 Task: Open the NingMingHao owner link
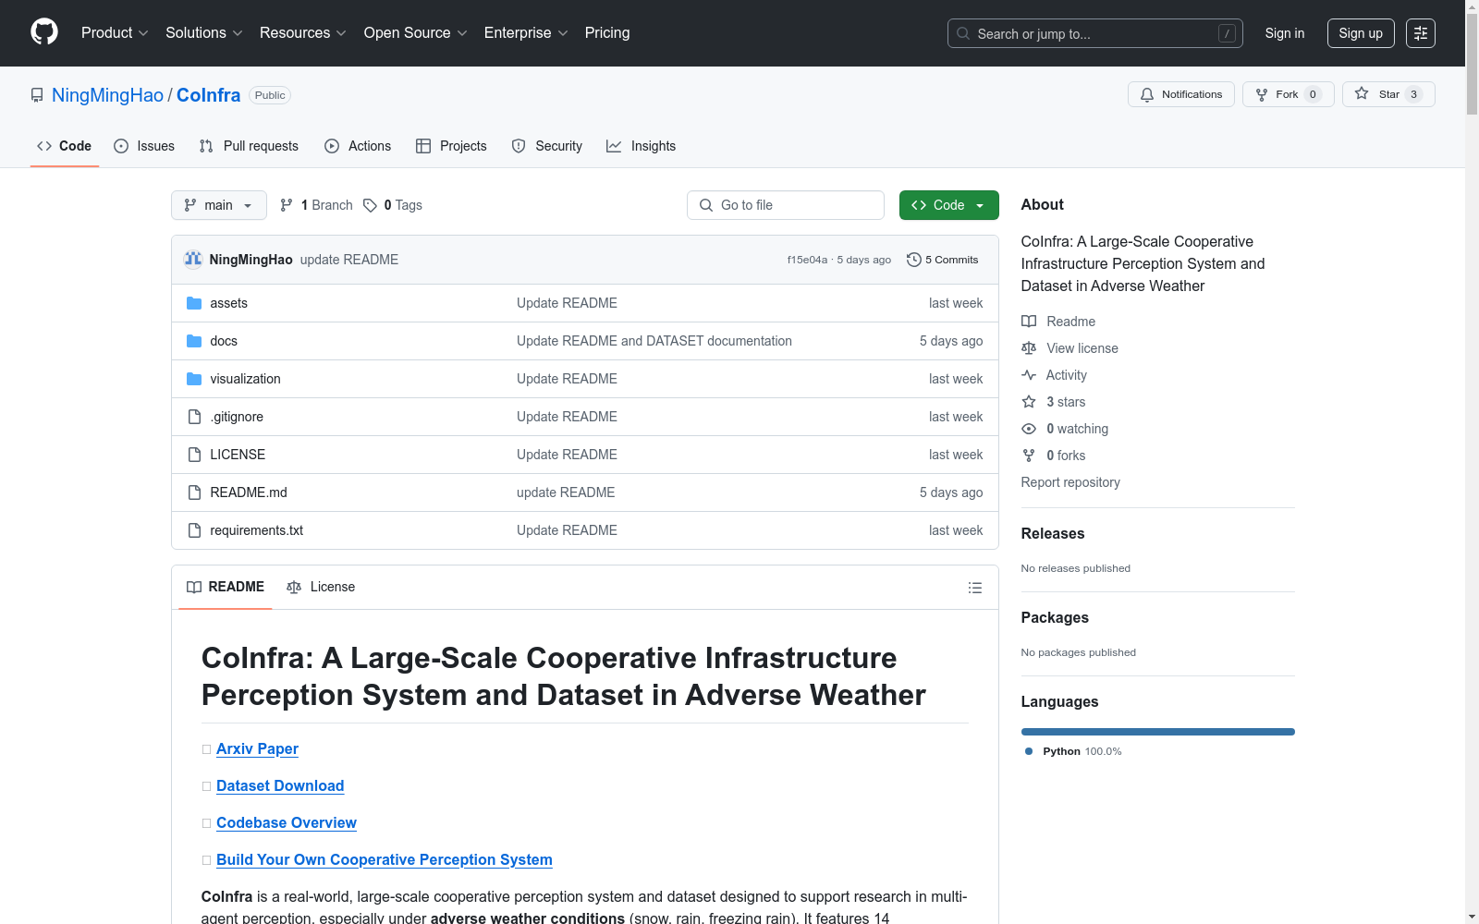pyautogui.click(x=107, y=95)
